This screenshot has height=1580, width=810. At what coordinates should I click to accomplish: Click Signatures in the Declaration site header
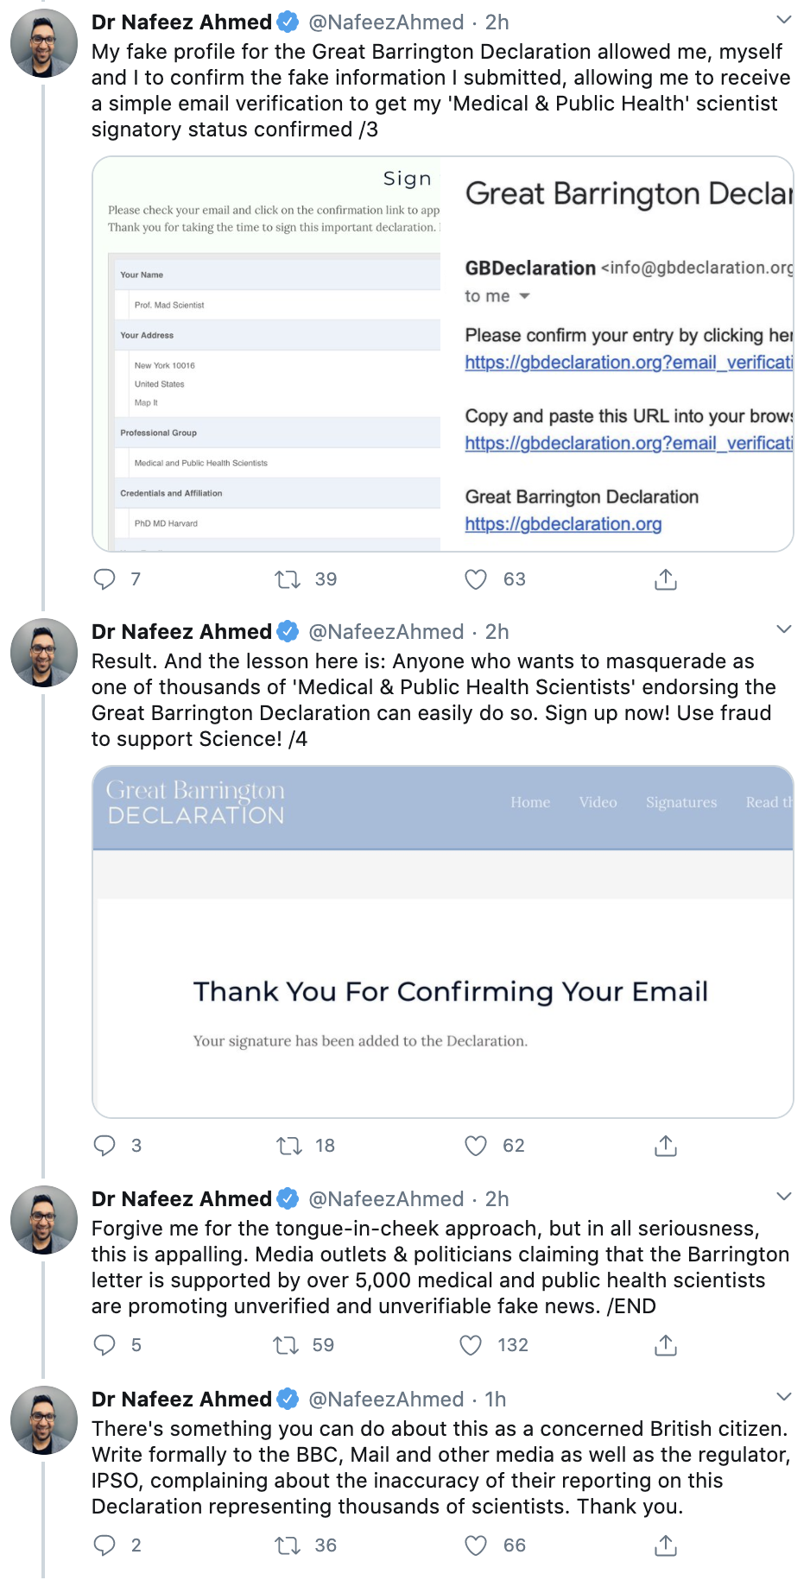[x=681, y=802]
